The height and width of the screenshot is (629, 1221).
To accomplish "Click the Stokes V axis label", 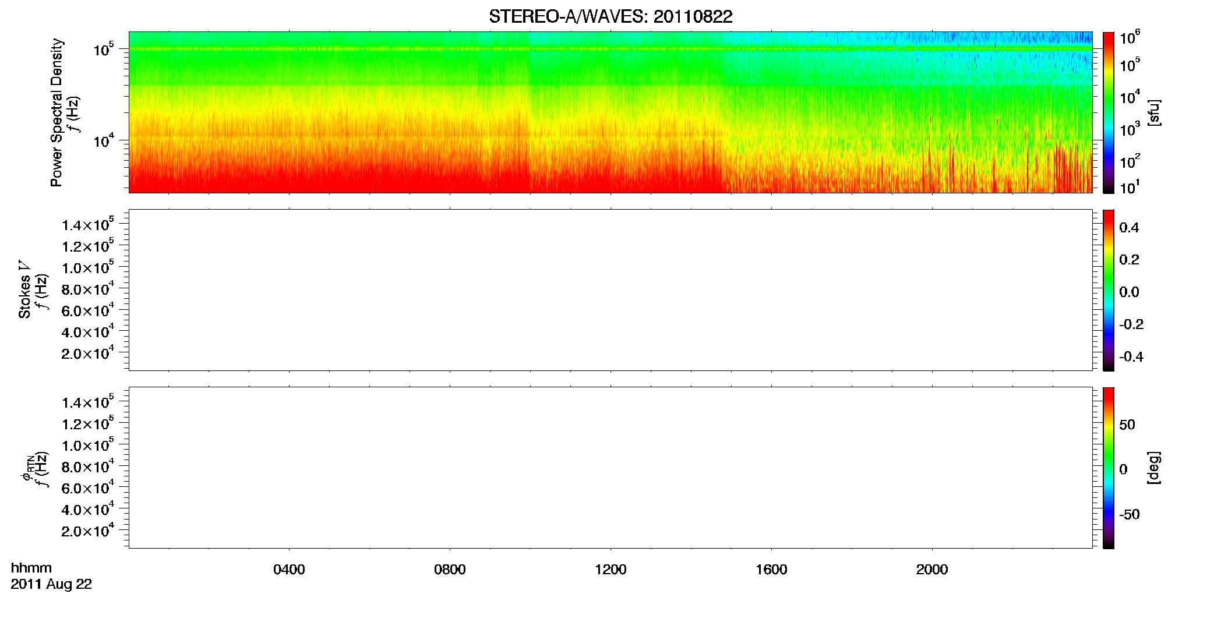I will 24,289.
